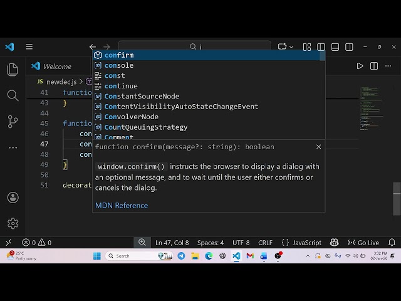This screenshot has height=301, width=401.
Task: Close the confirm documentation popup
Action: pos(318,147)
